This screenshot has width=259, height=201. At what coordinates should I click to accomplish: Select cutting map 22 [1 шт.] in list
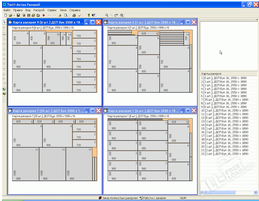224,154
